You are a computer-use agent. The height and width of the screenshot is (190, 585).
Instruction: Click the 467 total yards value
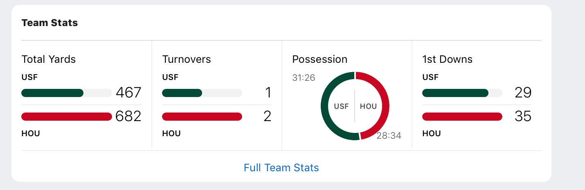[x=128, y=93]
